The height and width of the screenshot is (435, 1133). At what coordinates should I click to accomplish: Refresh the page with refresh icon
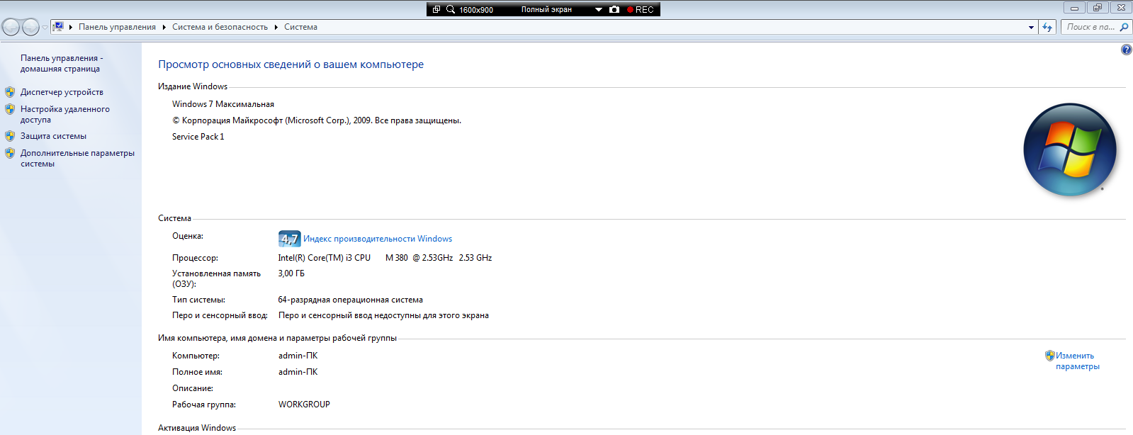click(1047, 28)
